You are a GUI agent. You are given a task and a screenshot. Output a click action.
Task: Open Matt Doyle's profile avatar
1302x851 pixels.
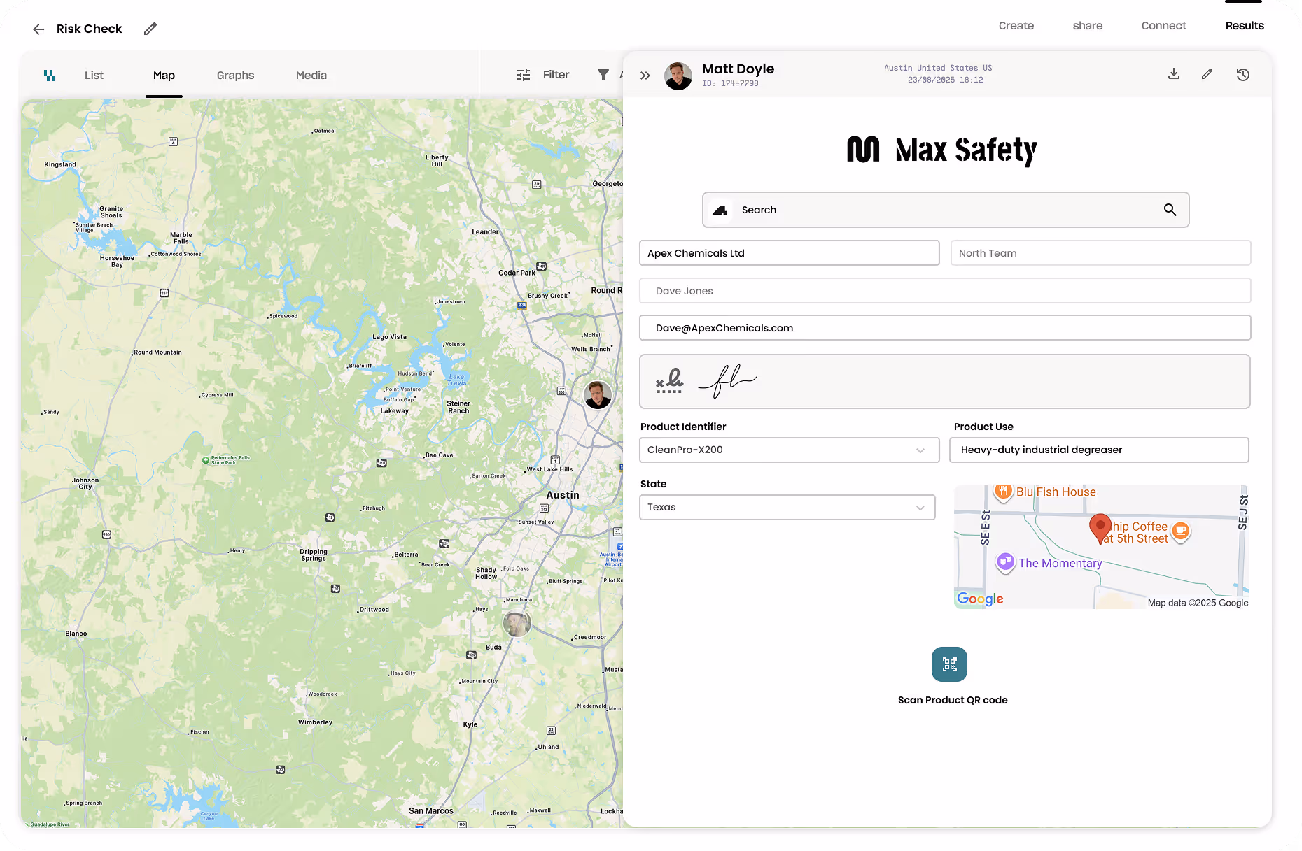pos(678,76)
